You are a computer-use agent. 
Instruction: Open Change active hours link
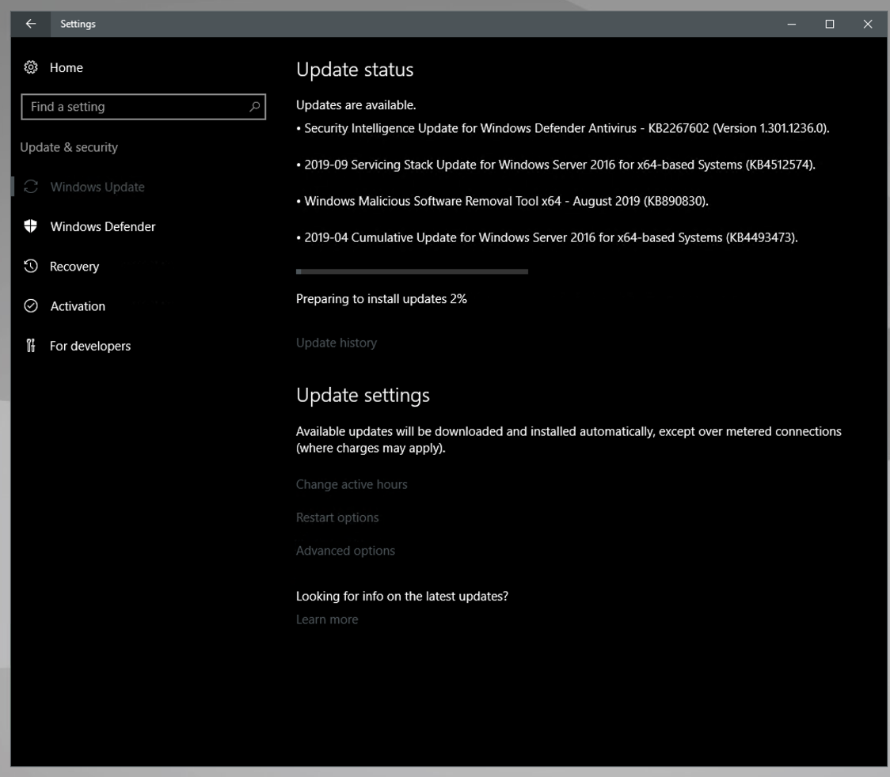pos(352,484)
